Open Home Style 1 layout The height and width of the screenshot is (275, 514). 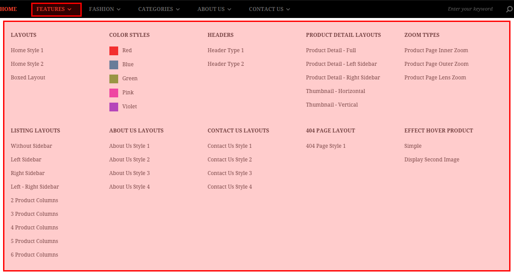click(x=27, y=50)
